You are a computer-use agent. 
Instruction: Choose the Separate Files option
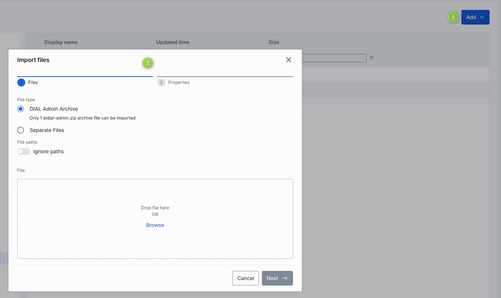21,130
